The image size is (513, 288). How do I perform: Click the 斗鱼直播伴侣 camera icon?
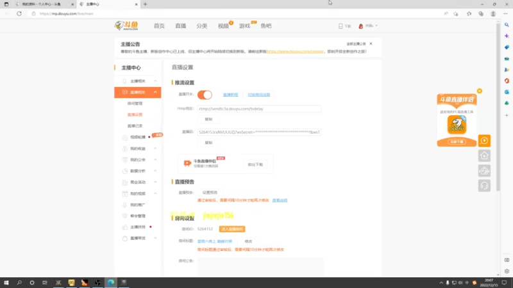point(187,163)
